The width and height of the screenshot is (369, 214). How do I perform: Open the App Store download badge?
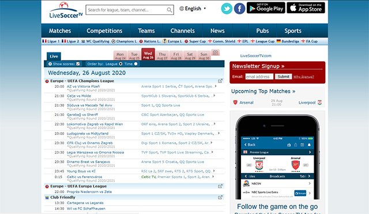306,7
